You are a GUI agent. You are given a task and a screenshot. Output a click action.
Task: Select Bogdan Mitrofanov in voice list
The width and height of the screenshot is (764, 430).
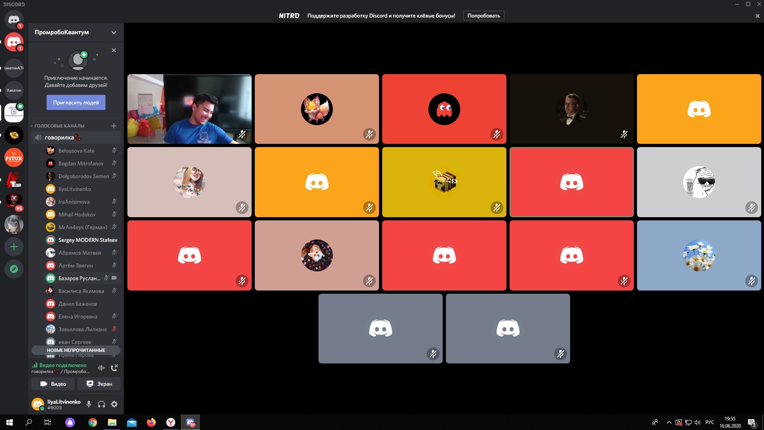81,163
